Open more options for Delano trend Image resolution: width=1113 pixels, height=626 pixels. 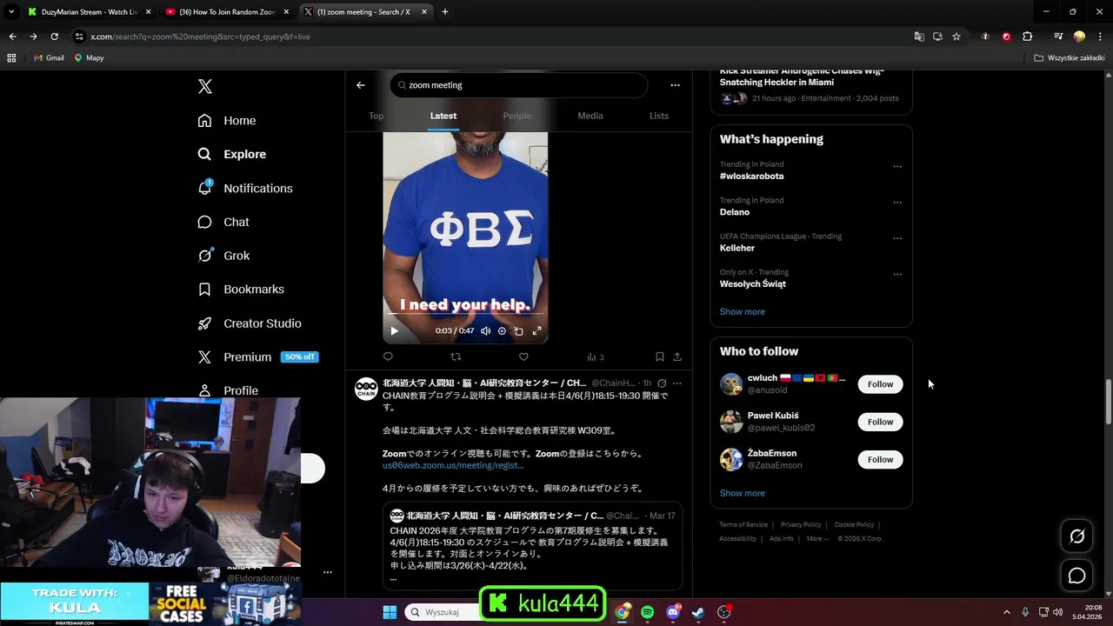897,202
